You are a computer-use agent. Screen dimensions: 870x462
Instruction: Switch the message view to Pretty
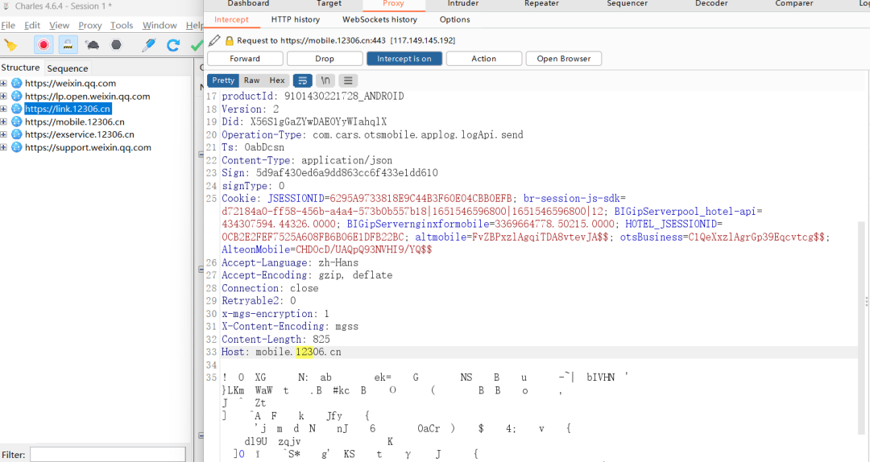[x=223, y=80]
